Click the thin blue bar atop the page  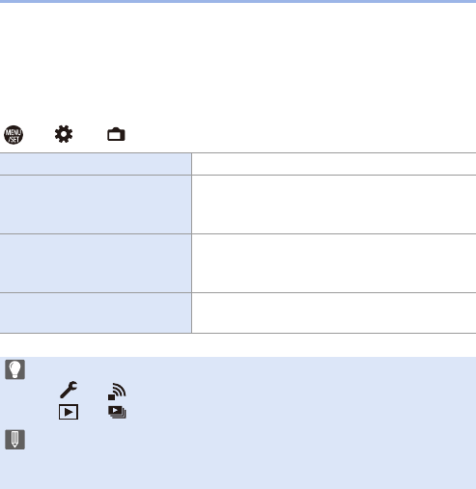click(x=238, y=1)
